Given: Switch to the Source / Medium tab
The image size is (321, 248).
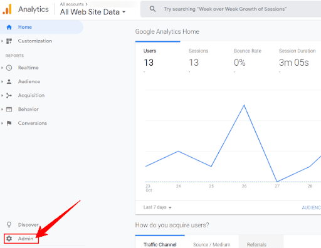Looking at the screenshot, I should [211, 244].
